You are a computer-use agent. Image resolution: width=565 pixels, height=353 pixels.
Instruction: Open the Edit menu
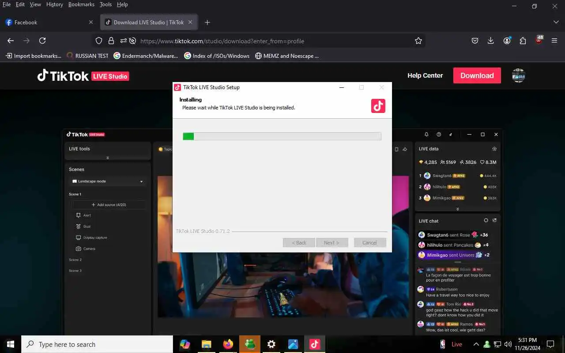[20, 4]
